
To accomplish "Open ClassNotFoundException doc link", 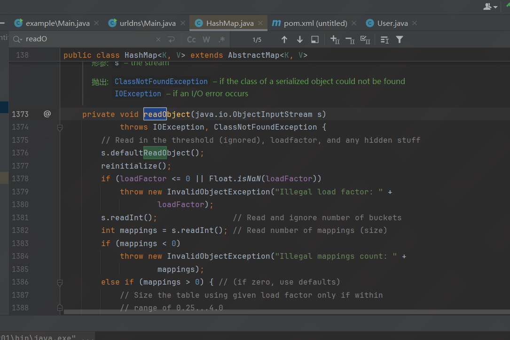I will tap(161, 81).
